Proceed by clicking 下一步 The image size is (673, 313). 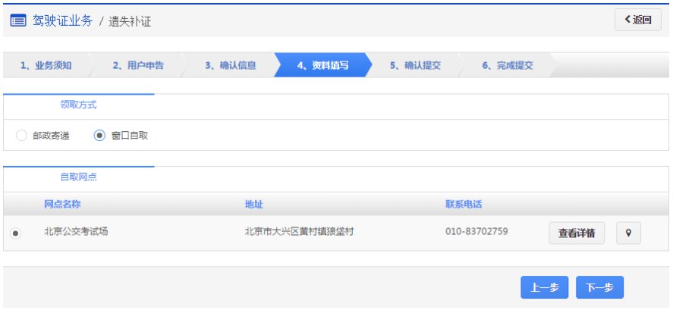coord(599,287)
